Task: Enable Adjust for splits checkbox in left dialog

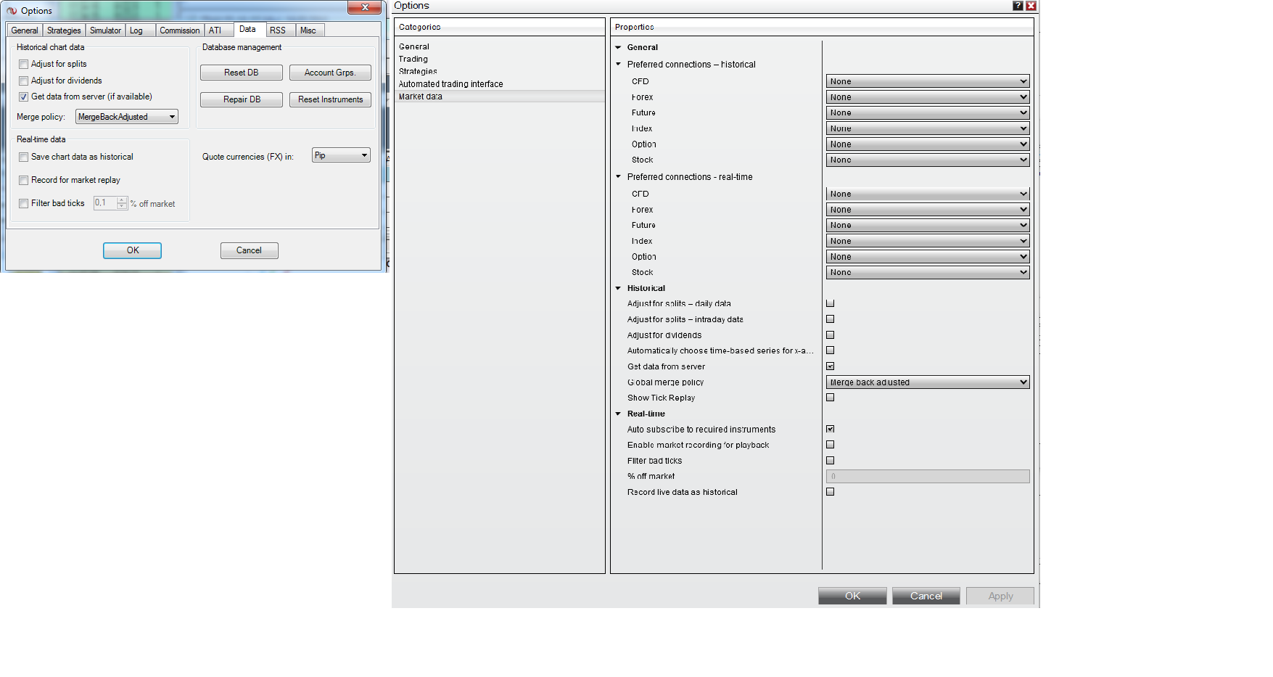Action: pos(23,65)
